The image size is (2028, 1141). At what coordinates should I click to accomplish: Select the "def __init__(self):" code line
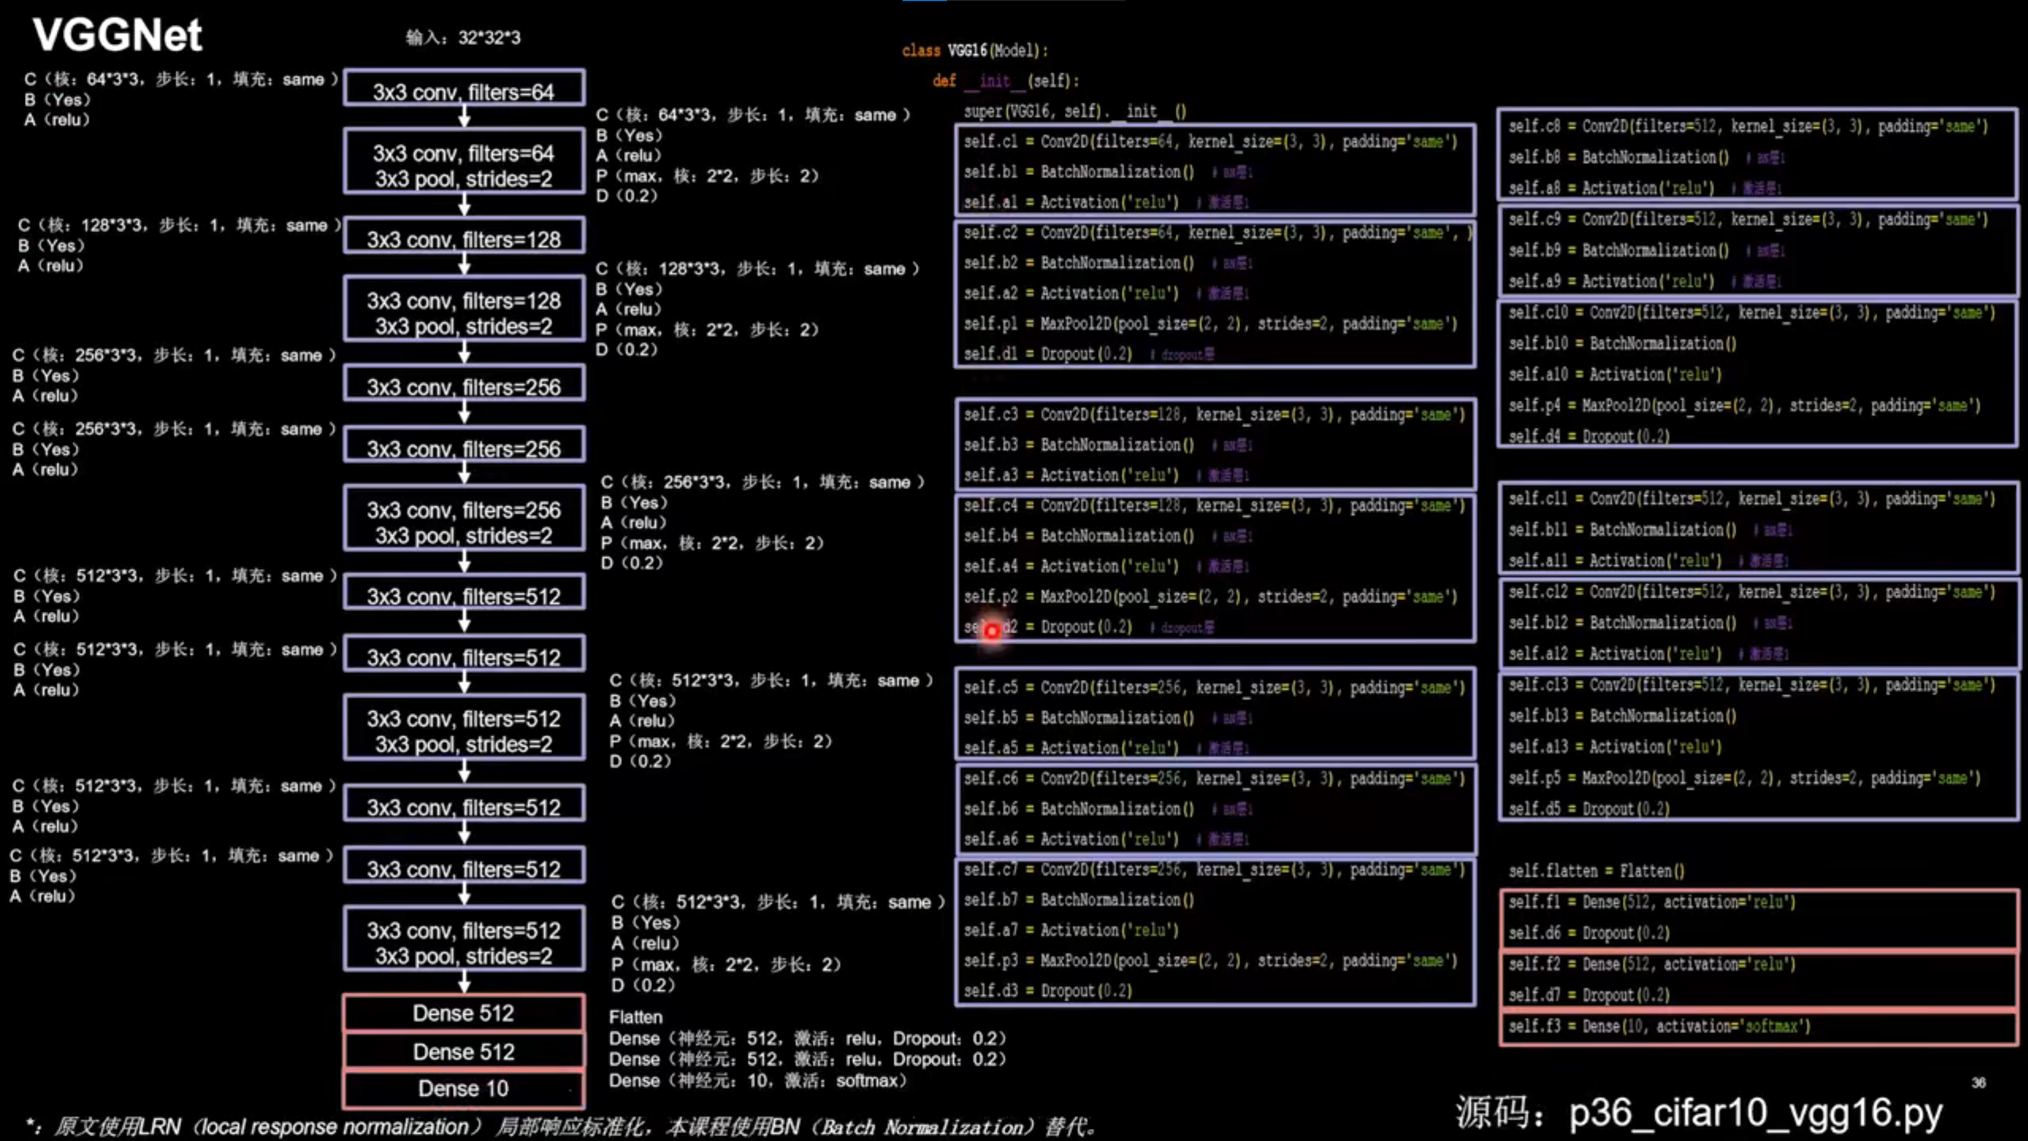[1006, 80]
